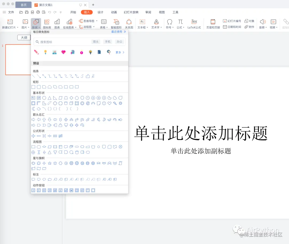Image resolution: width=289 pixels, height=244 pixels.
Task: Click the save icon in quick toolbar
Action: [x=27, y=12]
